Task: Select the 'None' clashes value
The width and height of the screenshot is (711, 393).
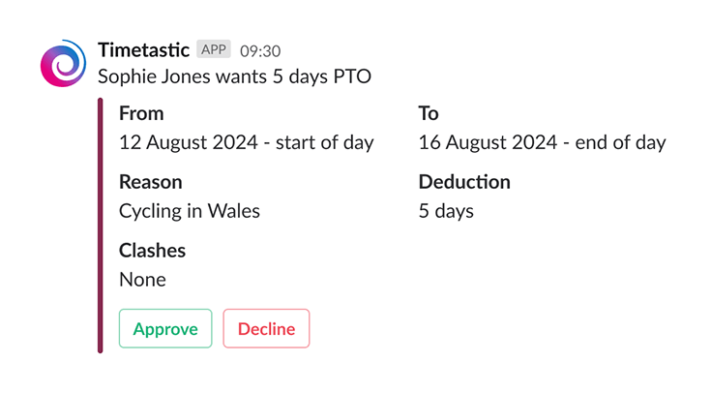Action: [x=142, y=280]
